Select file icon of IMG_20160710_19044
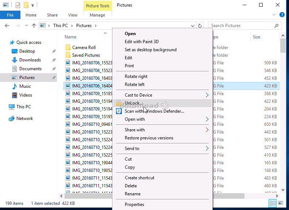Screen dimensions: 289x210 pyautogui.click(x=68, y=163)
